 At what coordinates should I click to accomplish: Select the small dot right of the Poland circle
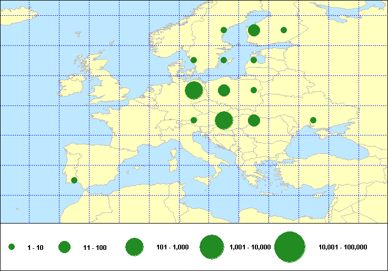tap(254, 90)
